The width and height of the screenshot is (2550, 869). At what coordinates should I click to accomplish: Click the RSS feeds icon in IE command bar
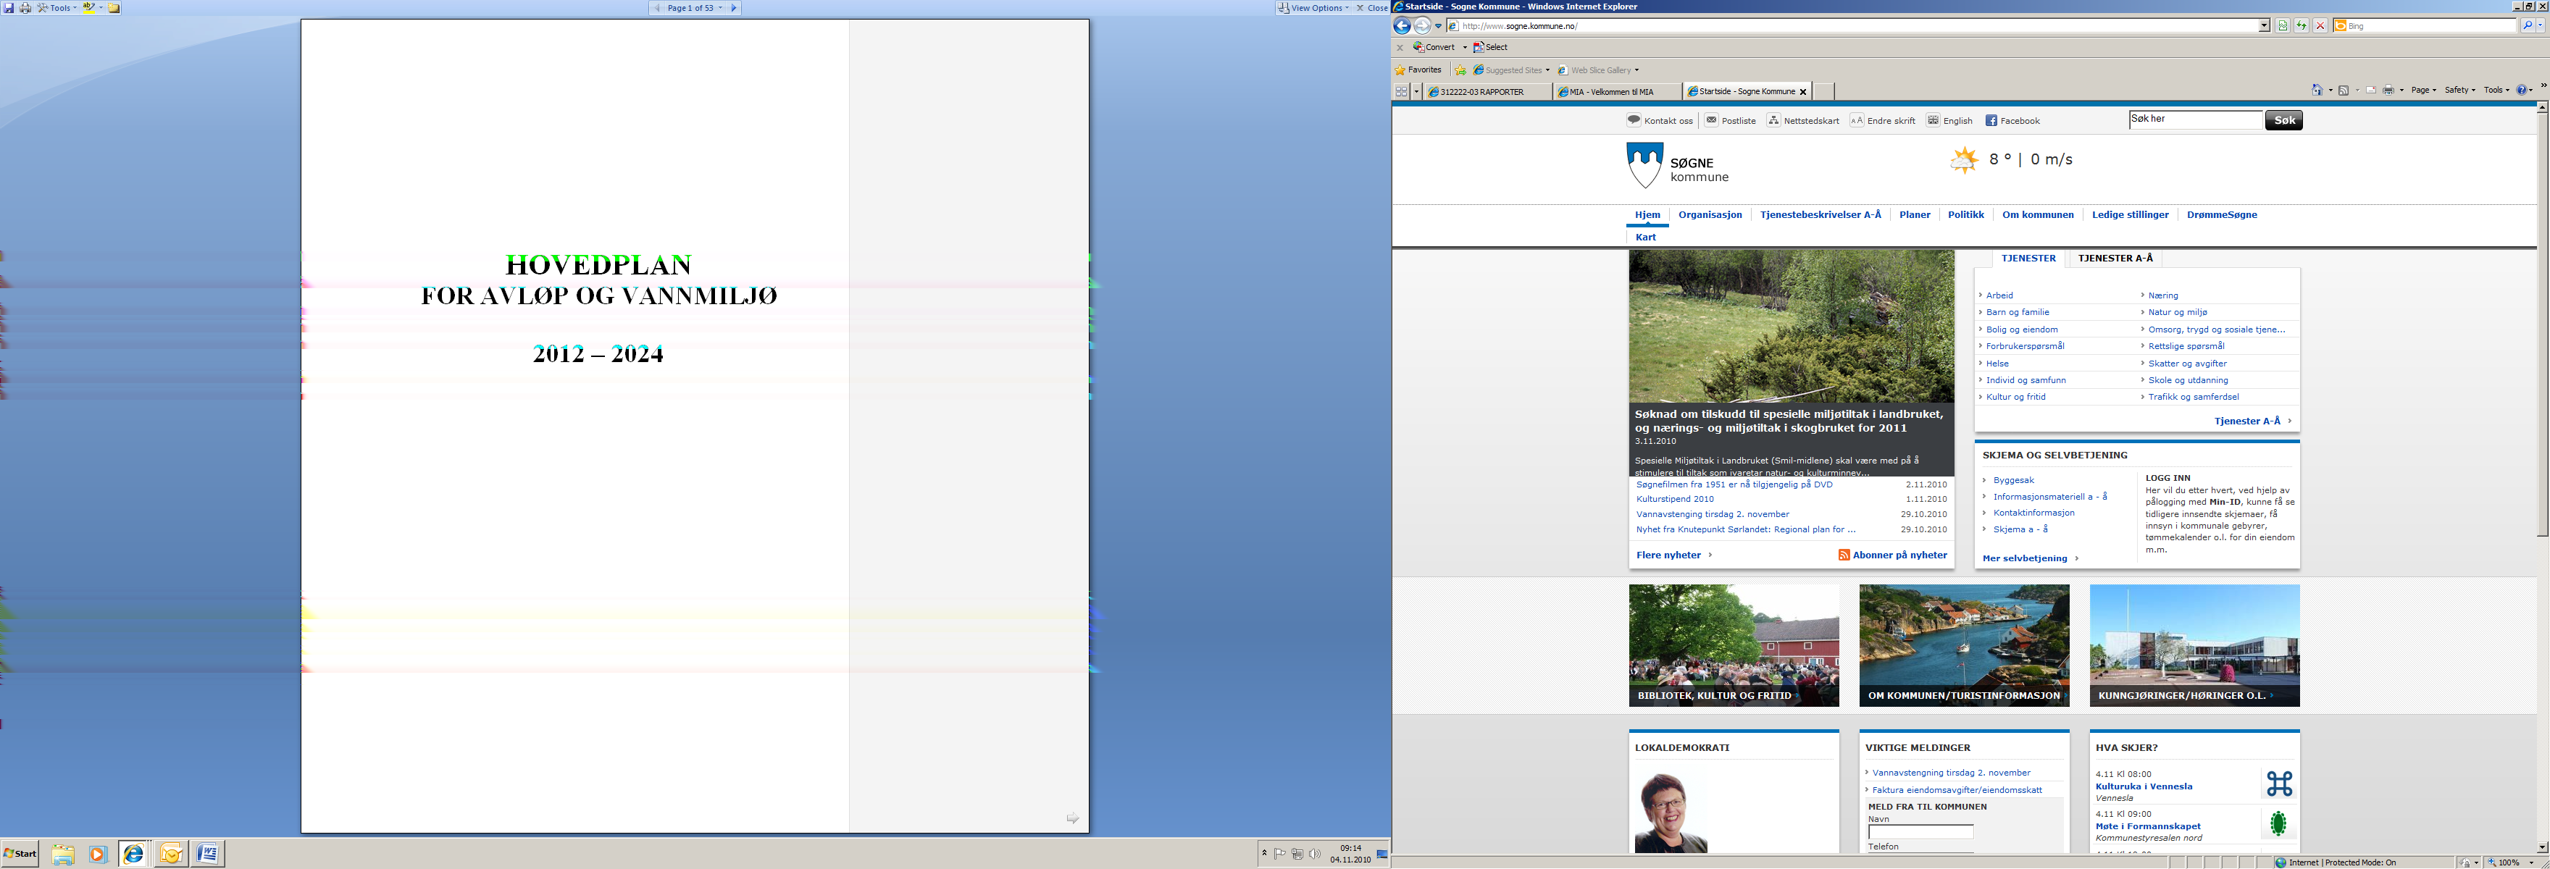pos(2343,90)
